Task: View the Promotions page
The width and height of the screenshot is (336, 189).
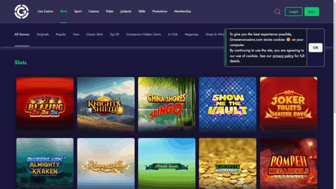Action: click(160, 11)
